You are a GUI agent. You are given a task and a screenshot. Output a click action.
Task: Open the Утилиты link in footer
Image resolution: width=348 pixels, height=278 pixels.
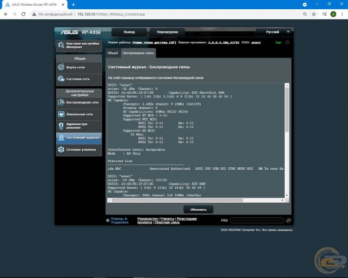pyautogui.click(x=167, y=219)
